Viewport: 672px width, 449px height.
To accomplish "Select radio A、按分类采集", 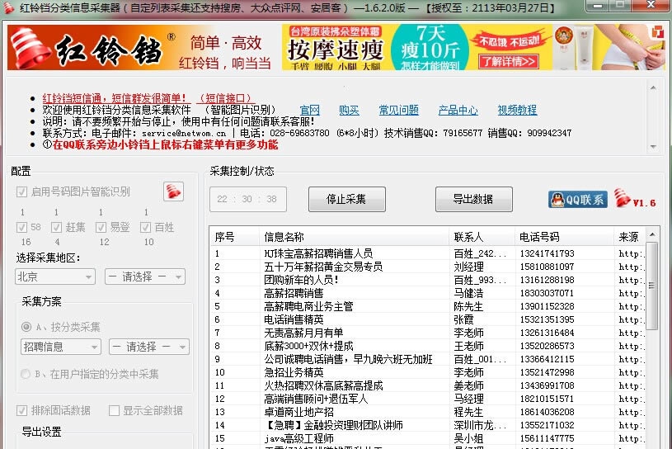I will click(x=26, y=327).
